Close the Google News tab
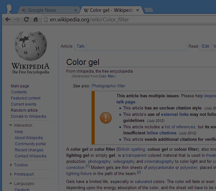The width and height of the screenshot is (216, 191). pos(75,10)
